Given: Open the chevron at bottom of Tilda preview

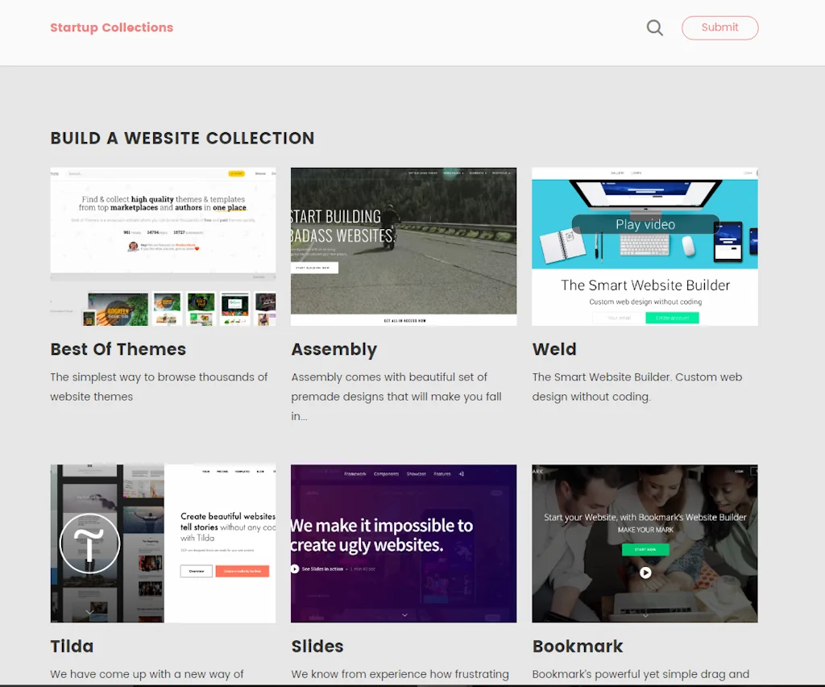Looking at the screenshot, I should [89, 611].
